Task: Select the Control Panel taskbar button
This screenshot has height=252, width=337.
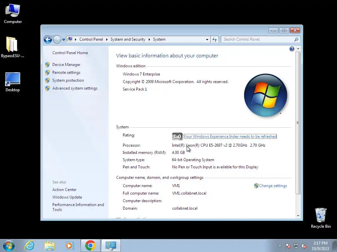Action: (x=111, y=245)
